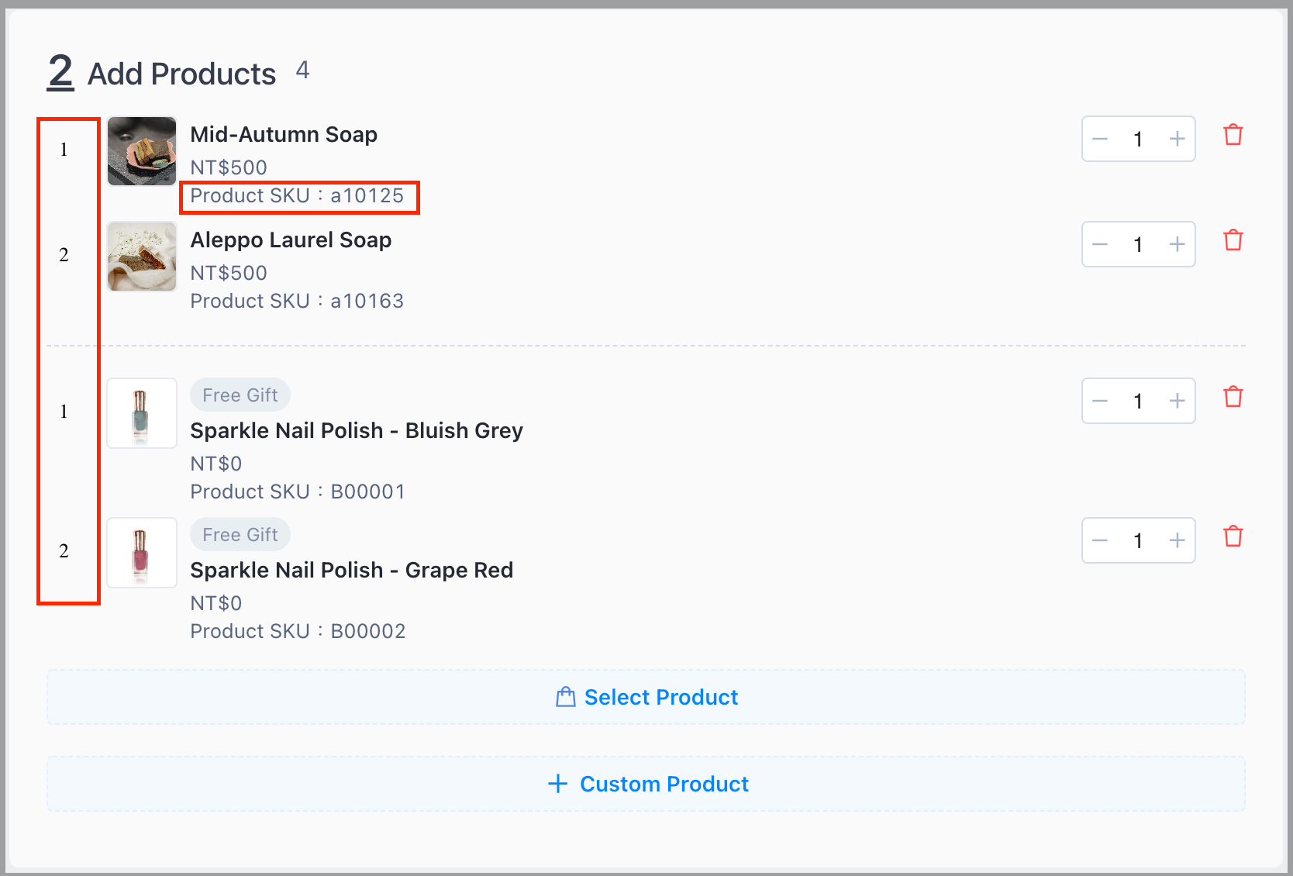
Task: Decrease Aleppo Laurel Soap quantity
Action: [x=1100, y=244]
